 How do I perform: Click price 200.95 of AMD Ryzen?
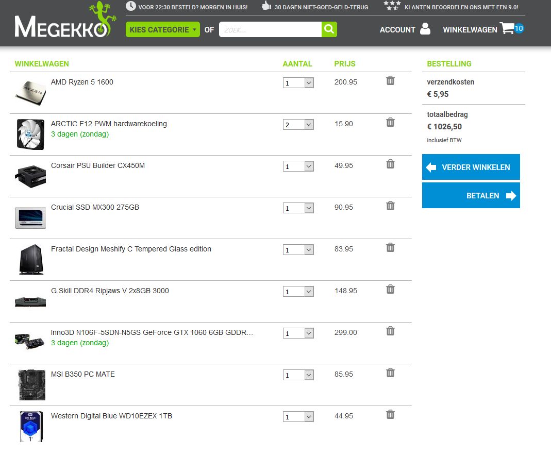(345, 82)
